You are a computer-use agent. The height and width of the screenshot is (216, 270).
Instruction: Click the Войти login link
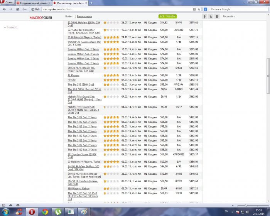coord(69,16)
